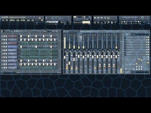Click the step sequencer view shortcut icon
Screen dimensions: 151x113
pyautogui.click(x=98, y=18)
